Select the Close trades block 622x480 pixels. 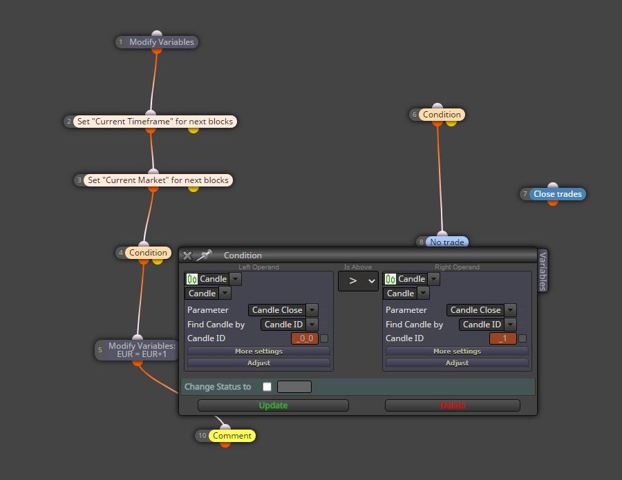pos(557,194)
